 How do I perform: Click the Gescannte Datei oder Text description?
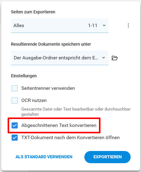76,112
